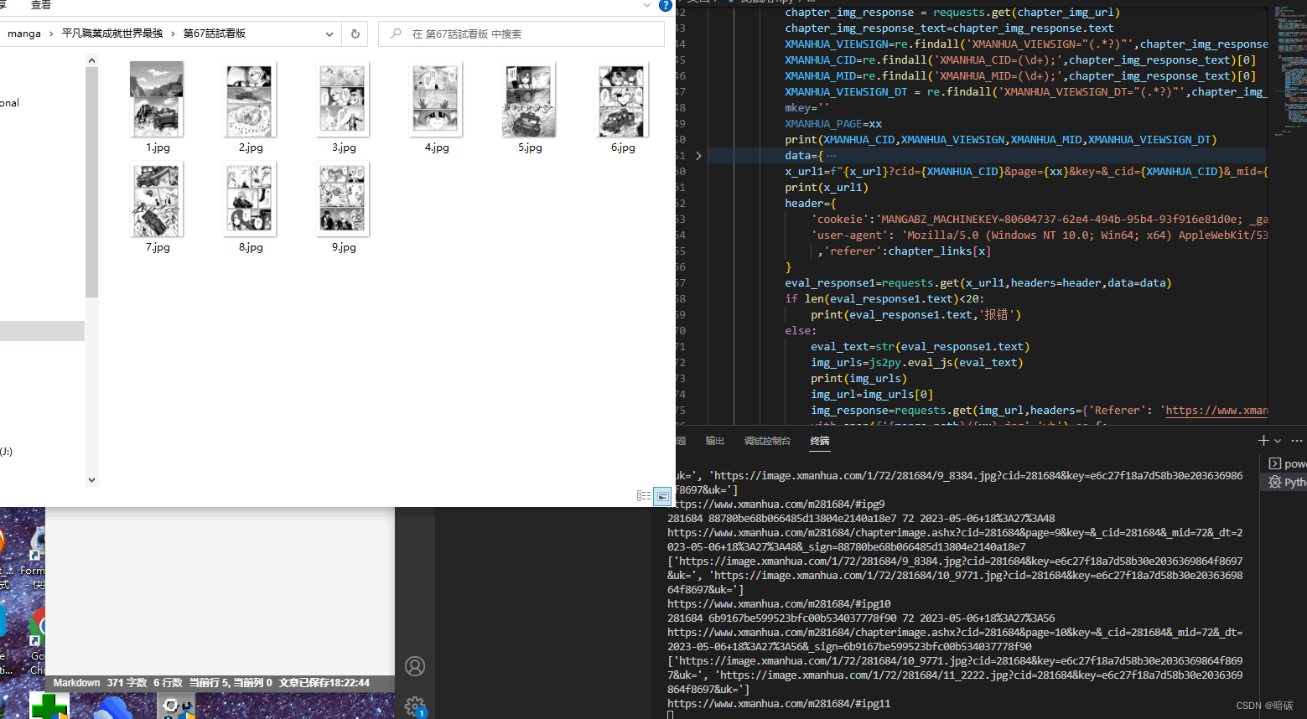
Task: Click the 4.jpg thumbnail
Action: (436, 100)
